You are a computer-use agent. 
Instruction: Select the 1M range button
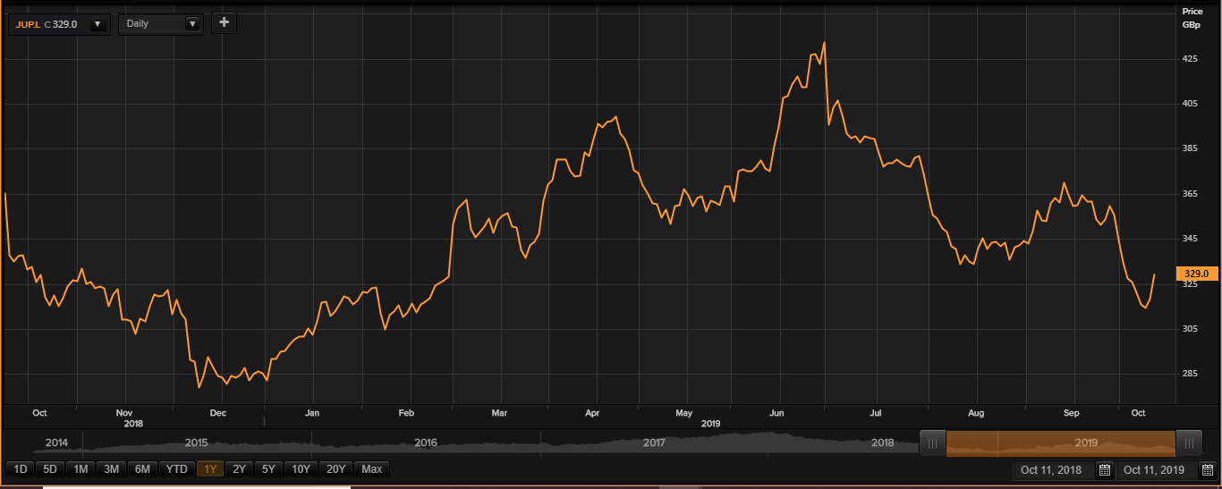(81, 469)
